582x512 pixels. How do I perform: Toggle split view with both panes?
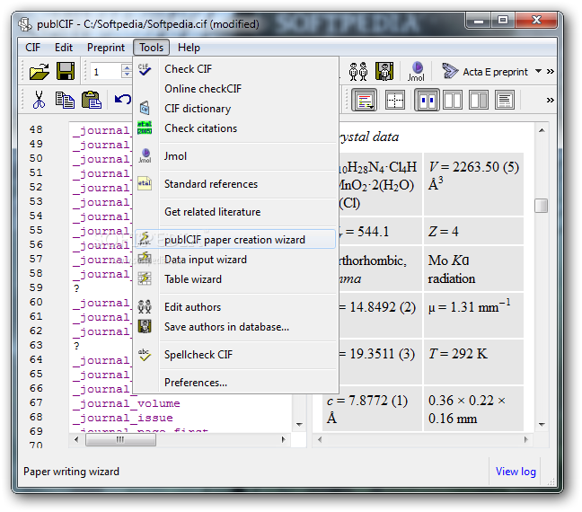[427, 100]
